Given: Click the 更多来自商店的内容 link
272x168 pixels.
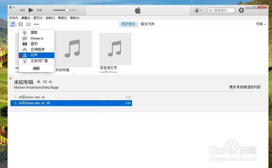Looking at the screenshot, I should tap(244, 87).
